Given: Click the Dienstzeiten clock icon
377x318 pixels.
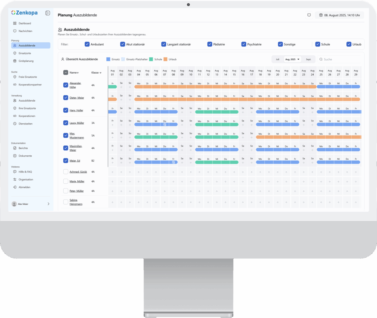Looking at the screenshot, I should coord(15,124).
